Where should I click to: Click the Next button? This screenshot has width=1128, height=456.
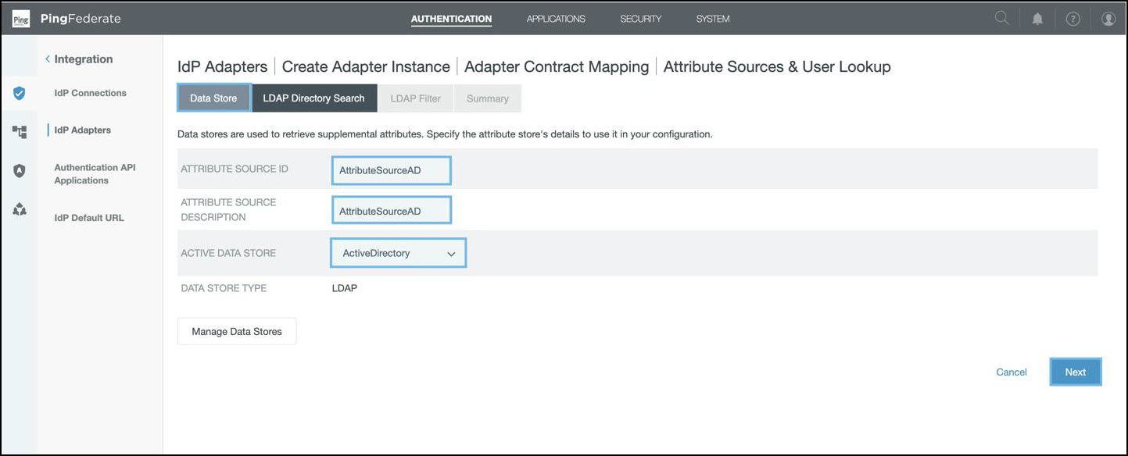click(1075, 372)
